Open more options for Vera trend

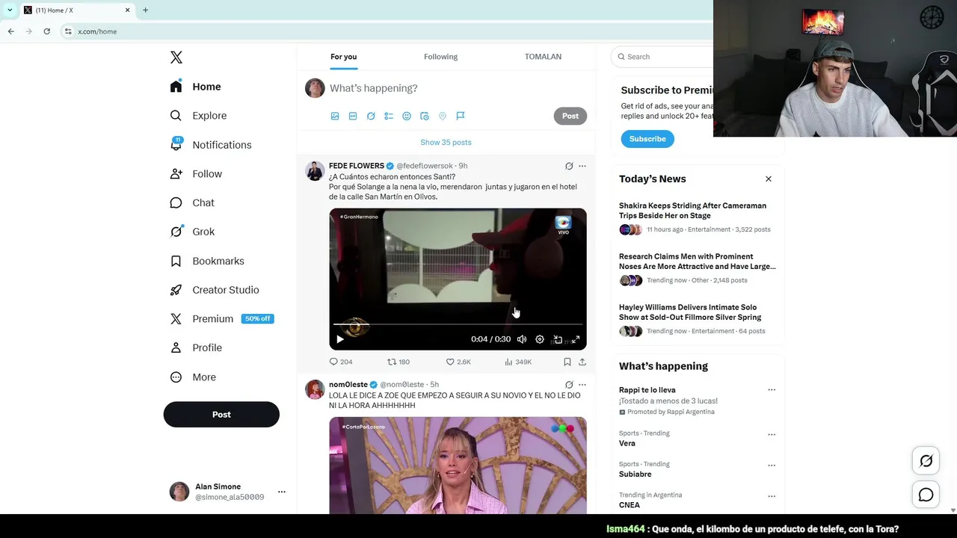pos(772,434)
